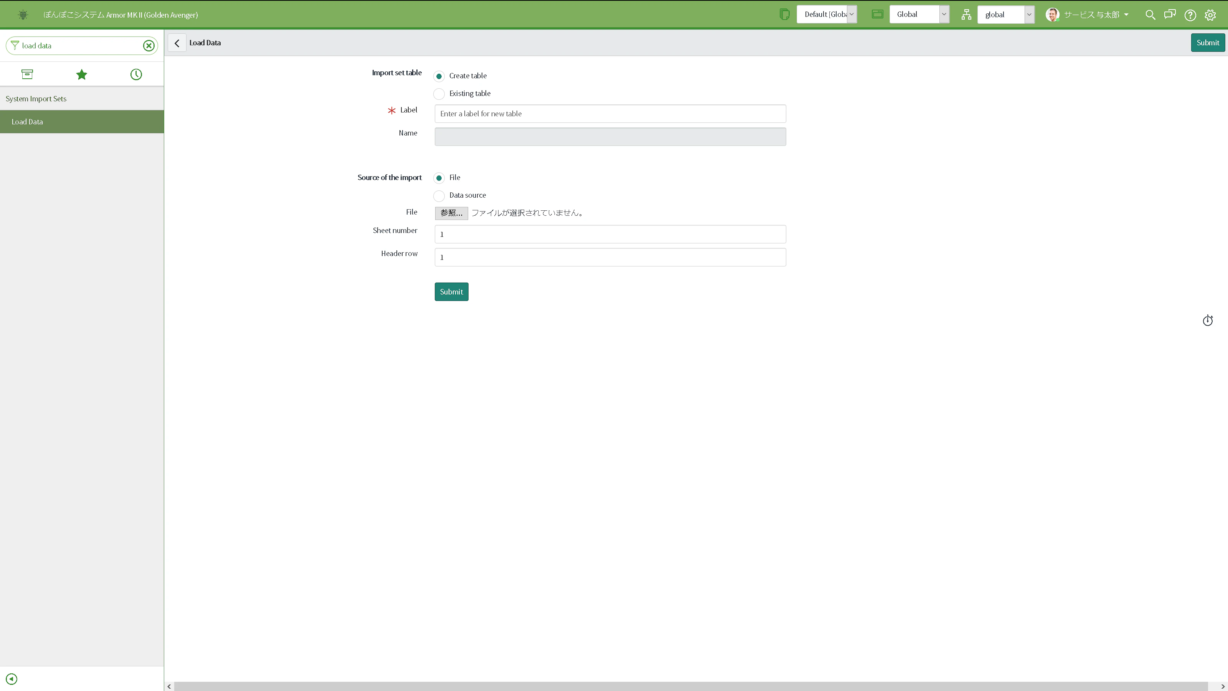Open the help question mark icon
Screen dimensions: 1228x691
[x=1190, y=15]
